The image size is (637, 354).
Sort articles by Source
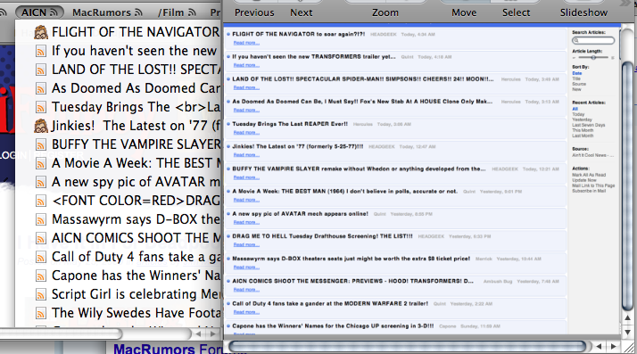(x=579, y=84)
